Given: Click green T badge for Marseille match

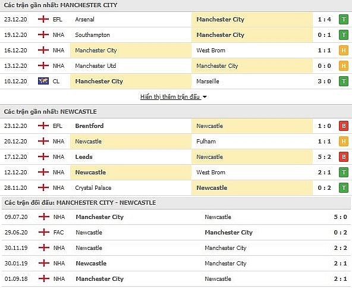Looking at the screenshot, I should pyautogui.click(x=344, y=82).
